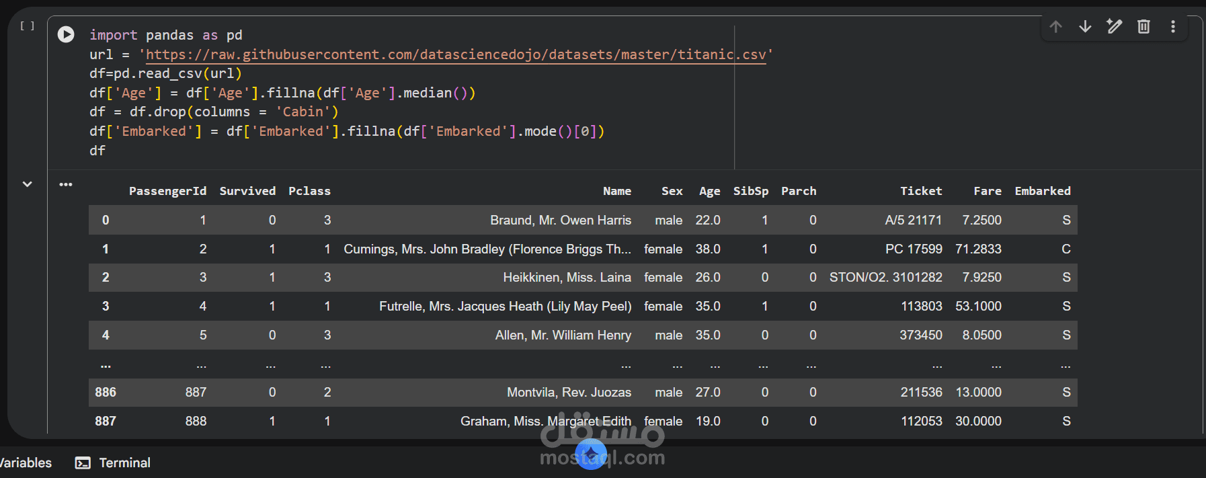This screenshot has height=478, width=1206.
Task: Click the Name column header
Action: 617,191
